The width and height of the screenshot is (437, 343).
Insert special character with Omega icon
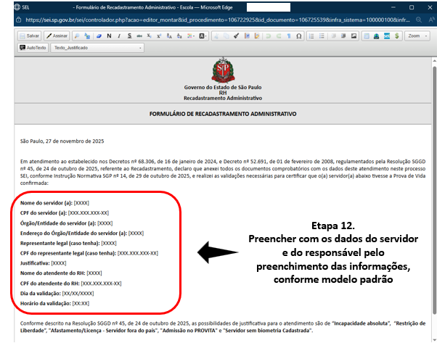[x=299, y=36]
